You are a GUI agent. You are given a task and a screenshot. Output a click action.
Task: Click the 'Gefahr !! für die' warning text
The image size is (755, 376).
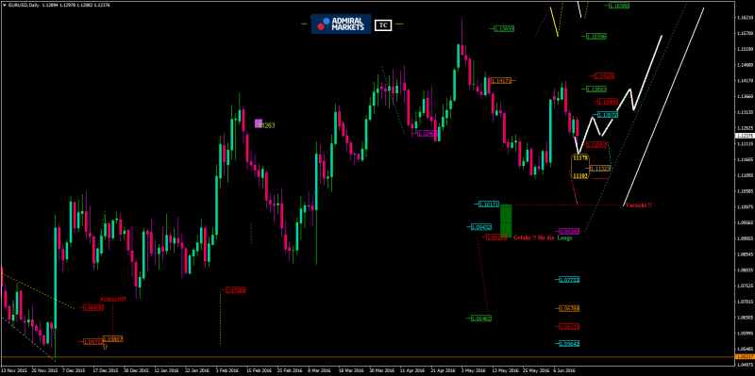pos(534,238)
